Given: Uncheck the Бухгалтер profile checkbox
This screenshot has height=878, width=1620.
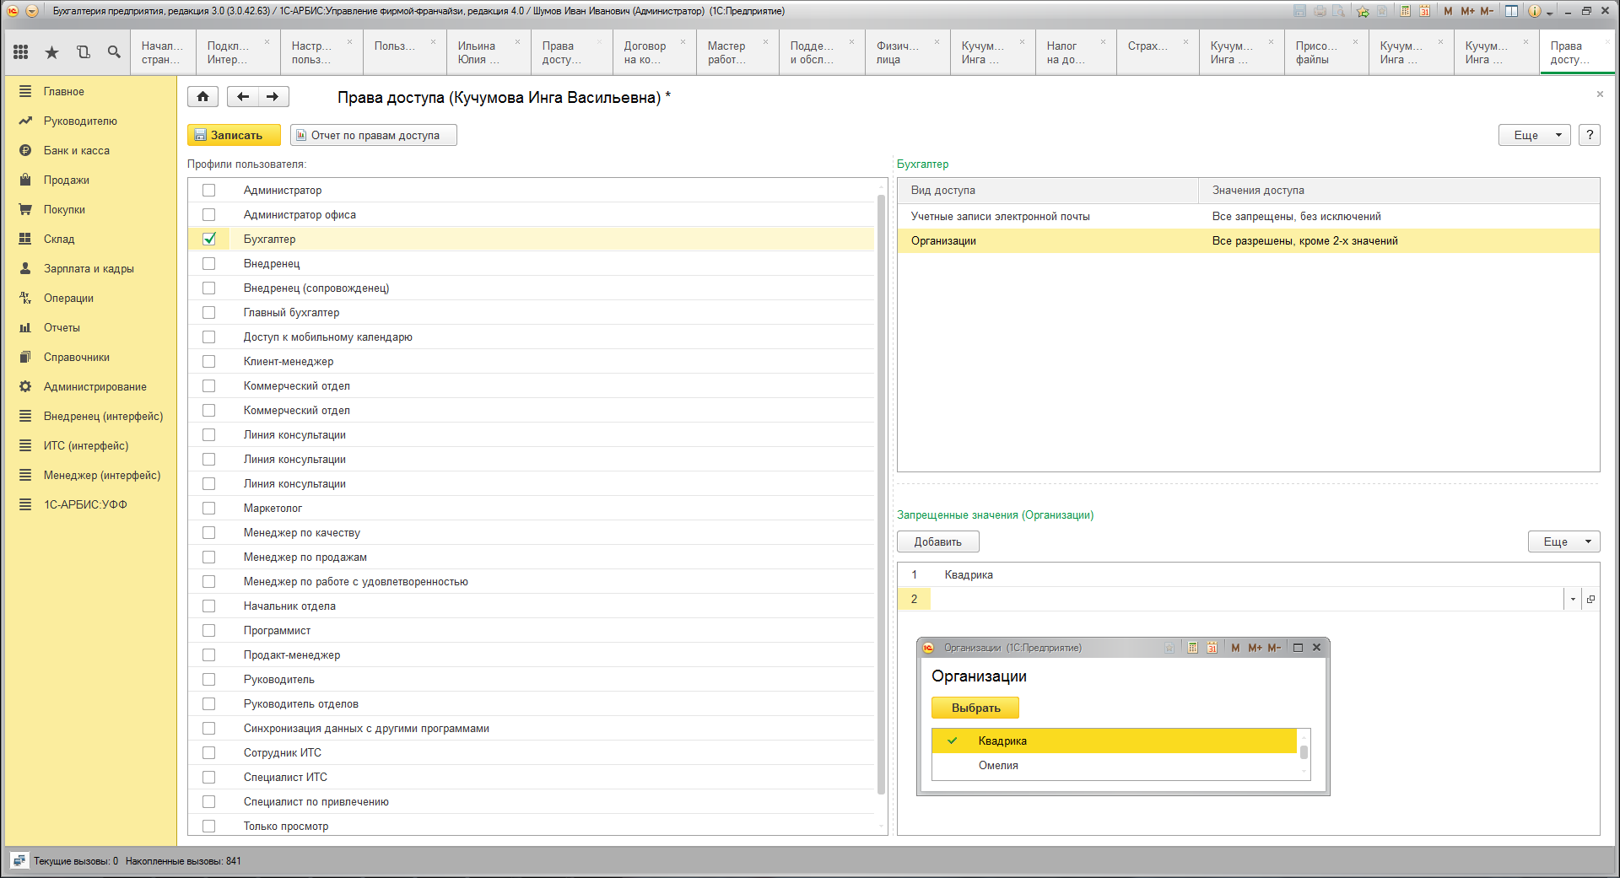Looking at the screenshot, I should pos(209,239).
